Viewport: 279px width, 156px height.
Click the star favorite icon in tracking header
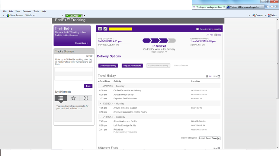pos(100,29)
